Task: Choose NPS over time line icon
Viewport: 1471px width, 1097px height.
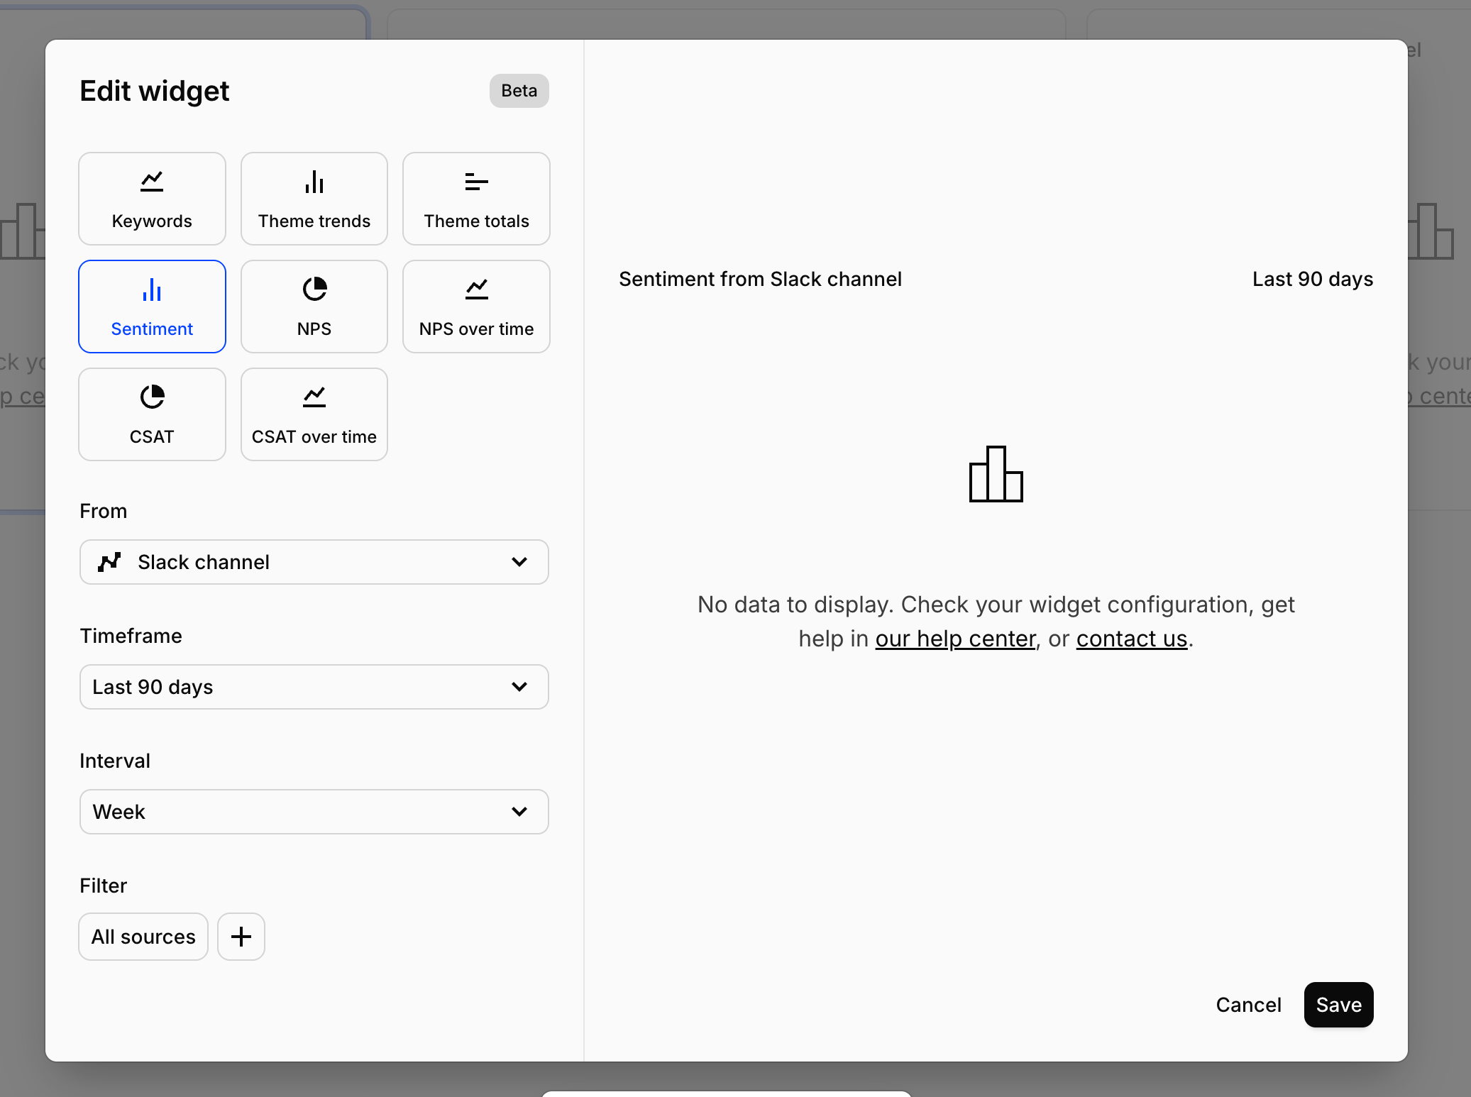Action: (476, 290)
